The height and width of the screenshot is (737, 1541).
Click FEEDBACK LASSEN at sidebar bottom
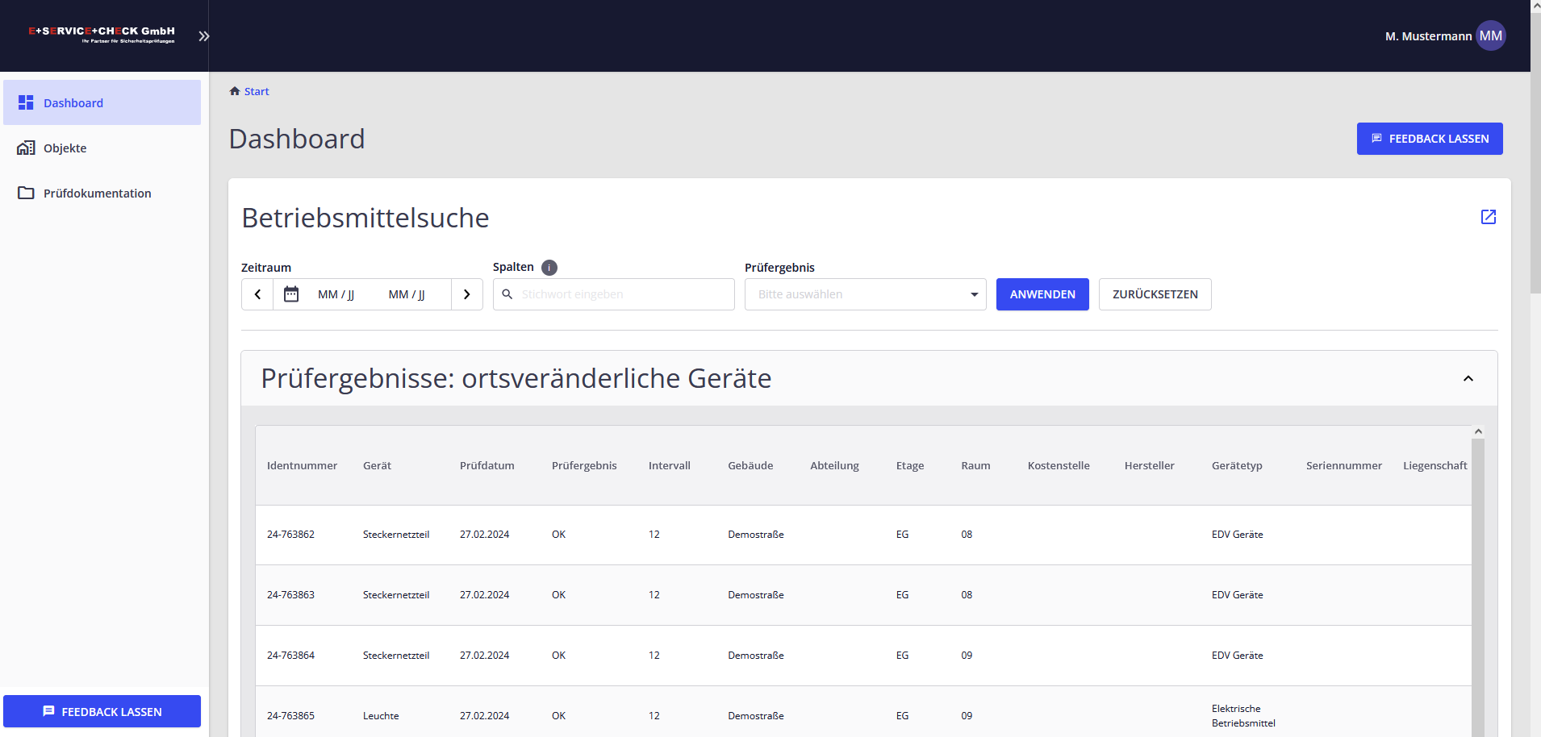click(x=102, y=711)
